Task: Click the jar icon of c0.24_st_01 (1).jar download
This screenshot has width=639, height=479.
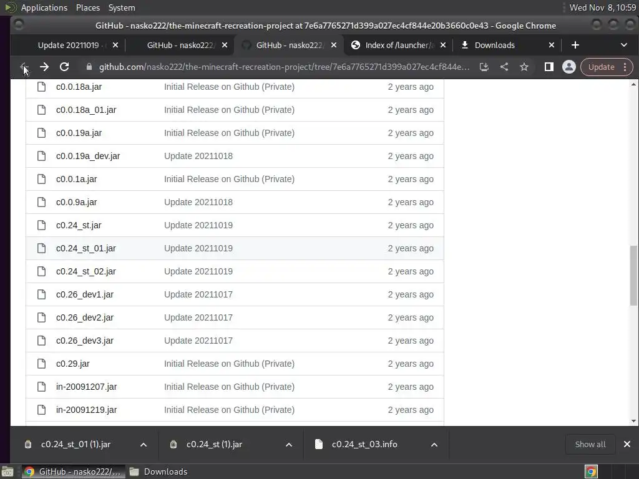Action: (x=27, y=444)
